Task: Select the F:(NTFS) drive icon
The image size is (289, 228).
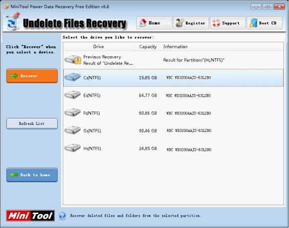Action: coord(73,113)
